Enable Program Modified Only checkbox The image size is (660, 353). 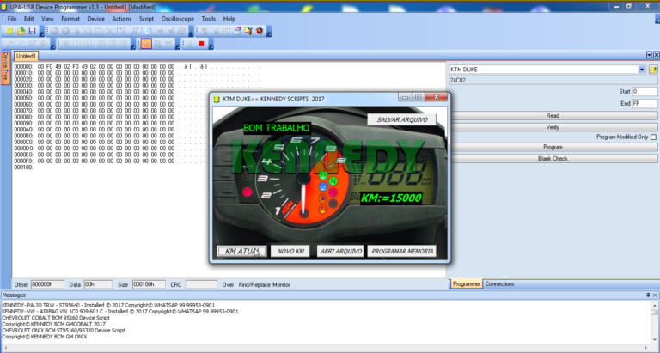[653, 137]
